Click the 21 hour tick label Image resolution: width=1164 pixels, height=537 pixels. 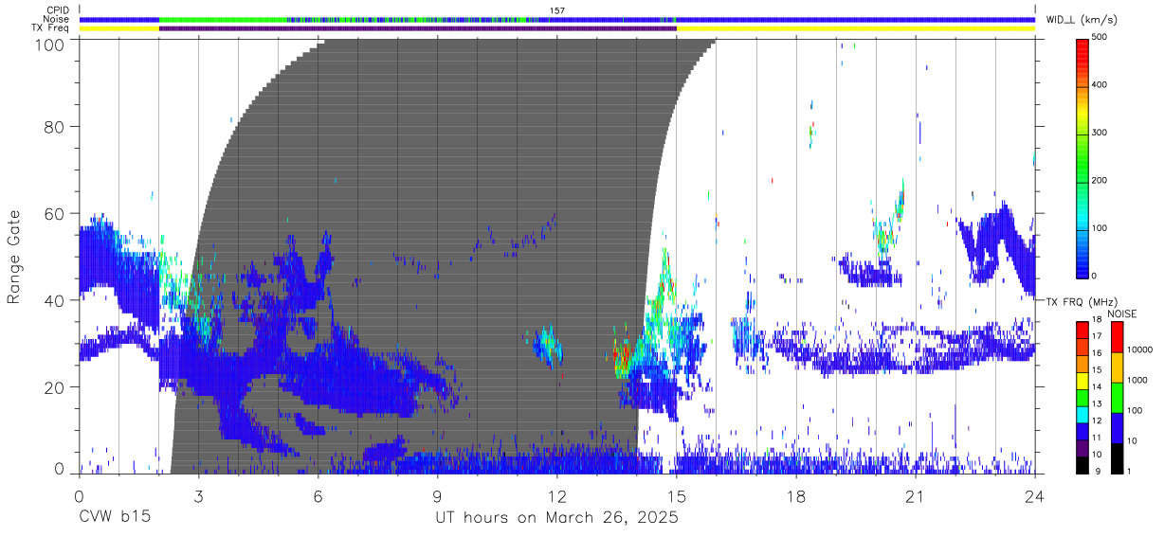tap(916, 495)
